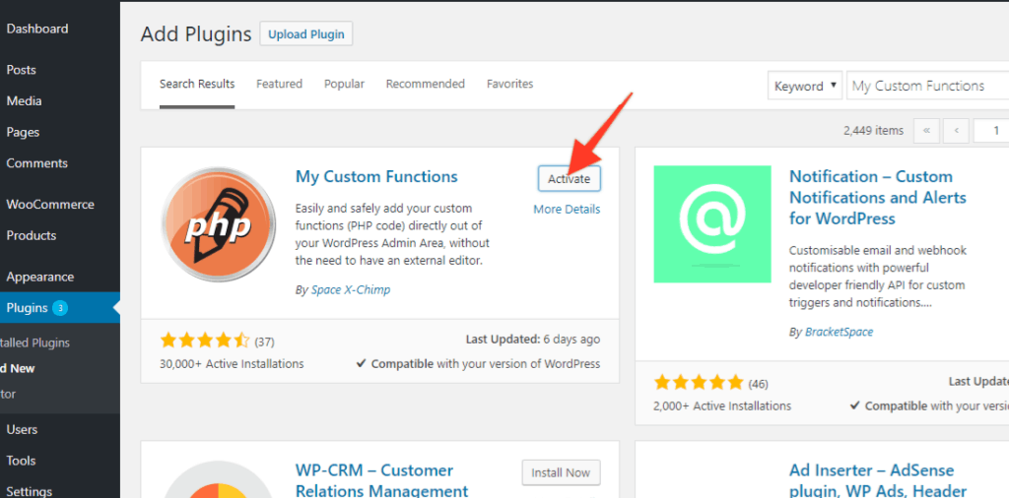Activate the My Custom Functions plugin
1009x498 pixels.
[x=569, y=178]
